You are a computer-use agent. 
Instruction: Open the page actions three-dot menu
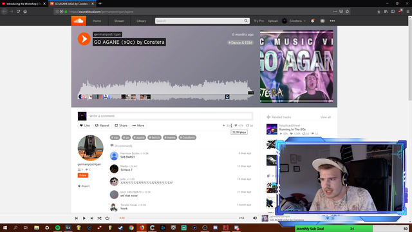click(335, 12)
